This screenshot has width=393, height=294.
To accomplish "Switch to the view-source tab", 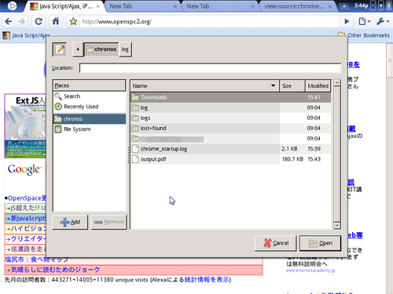I will pyautogui.click(x=297, y=6).
